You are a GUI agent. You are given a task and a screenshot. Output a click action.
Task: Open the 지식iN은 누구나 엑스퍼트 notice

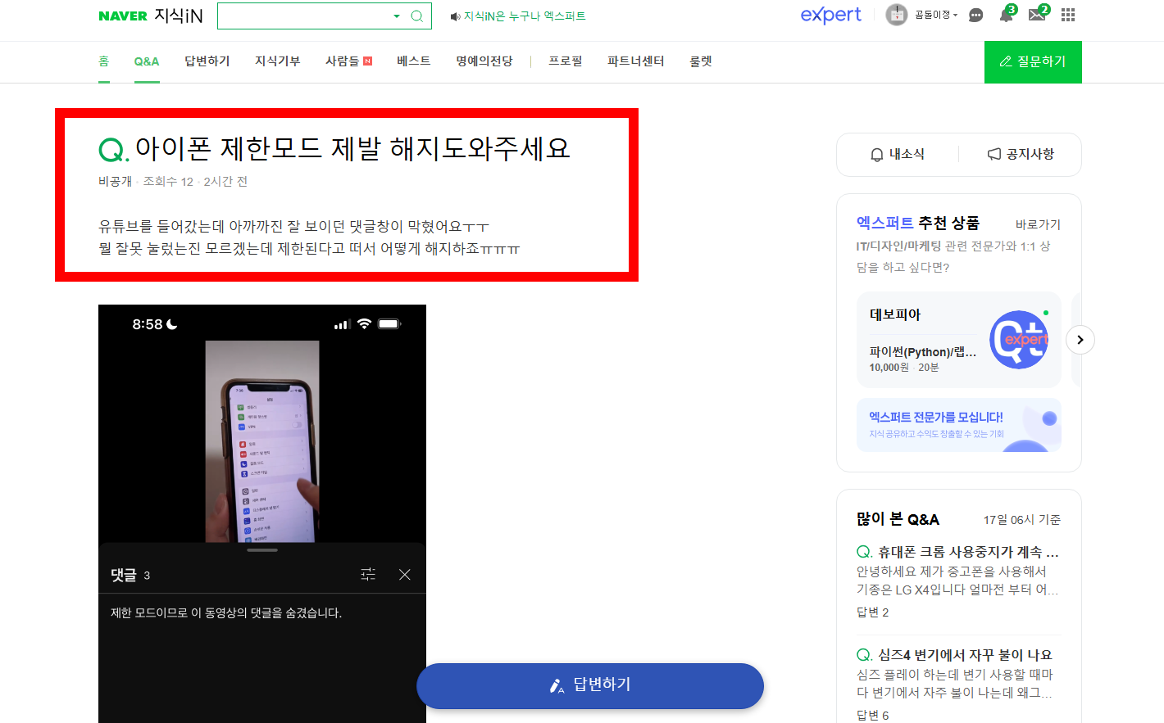point(525,16)
